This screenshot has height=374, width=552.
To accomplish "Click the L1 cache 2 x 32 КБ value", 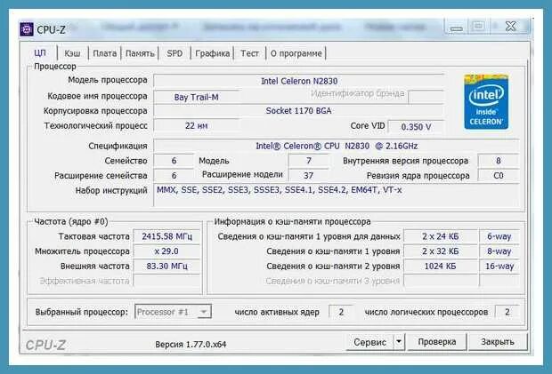I will tap(441, 251).
